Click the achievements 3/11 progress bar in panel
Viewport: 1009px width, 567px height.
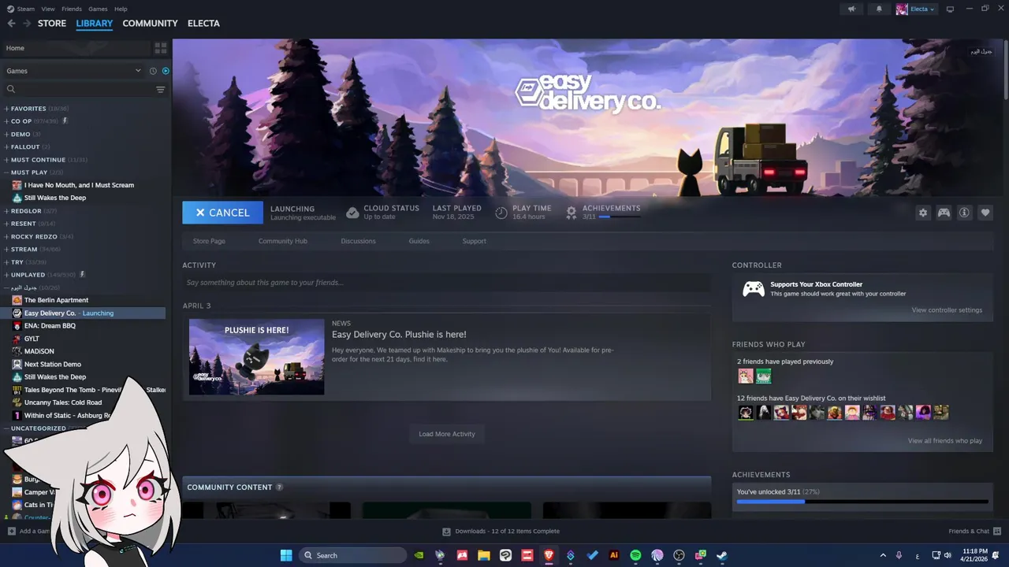pos(862,501)
